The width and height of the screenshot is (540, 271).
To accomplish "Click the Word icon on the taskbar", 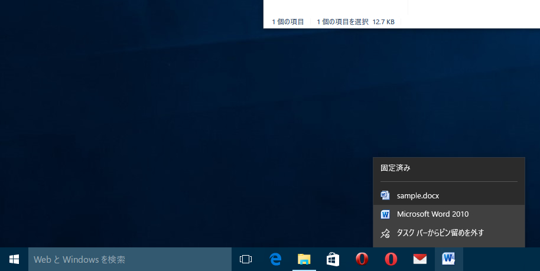I will coord(449,259).
